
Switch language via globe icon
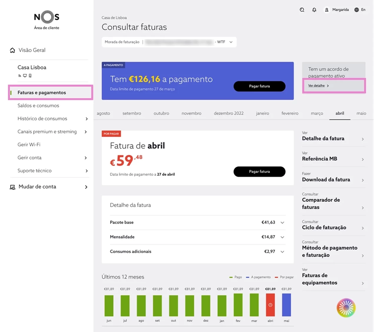[356, 10]
